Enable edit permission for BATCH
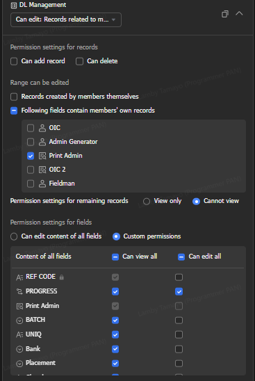This screenshot has width=255, height=381. (x=179, y=321)
